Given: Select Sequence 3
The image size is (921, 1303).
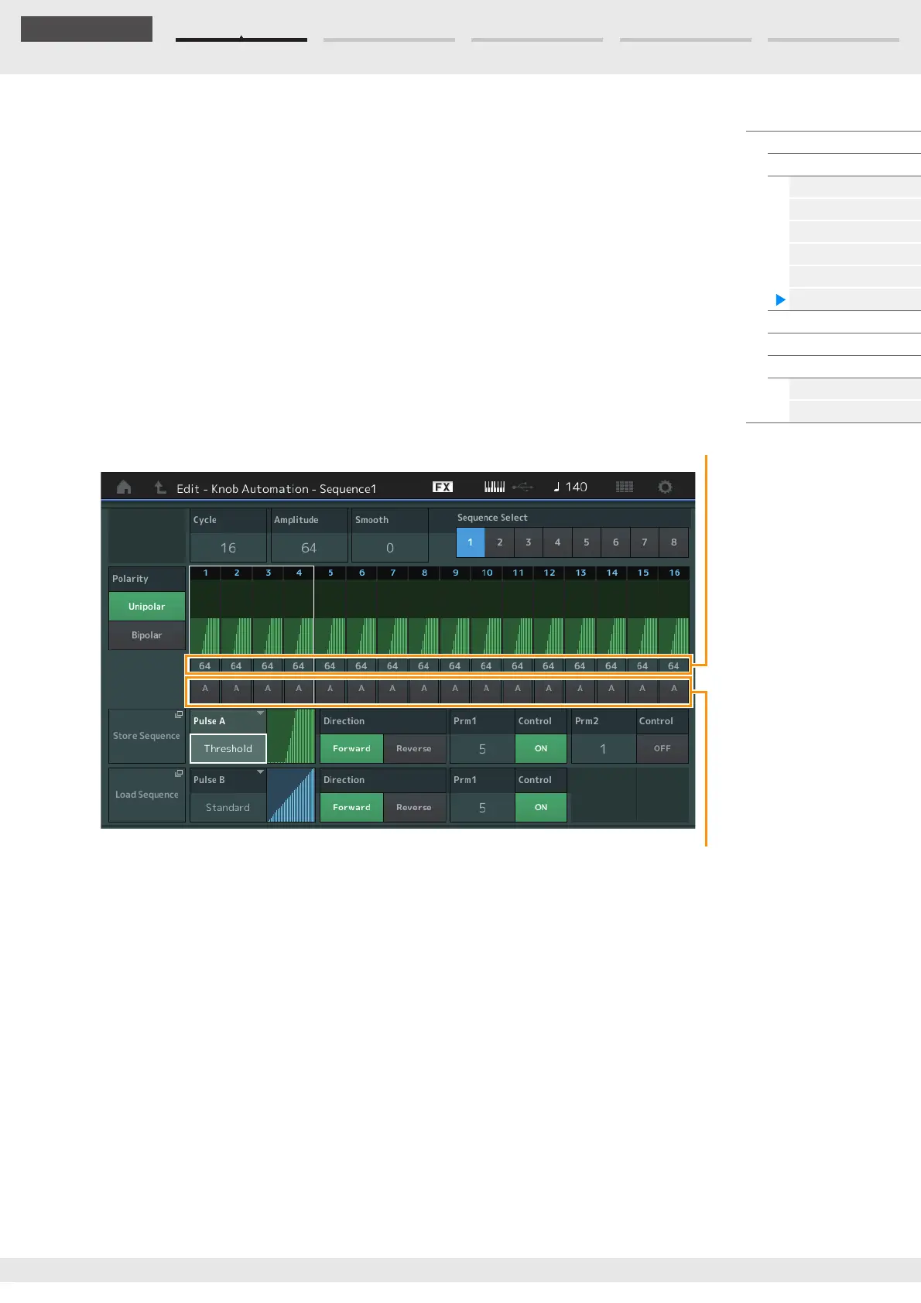Looking at the screenshot, I should pos(529,542).
